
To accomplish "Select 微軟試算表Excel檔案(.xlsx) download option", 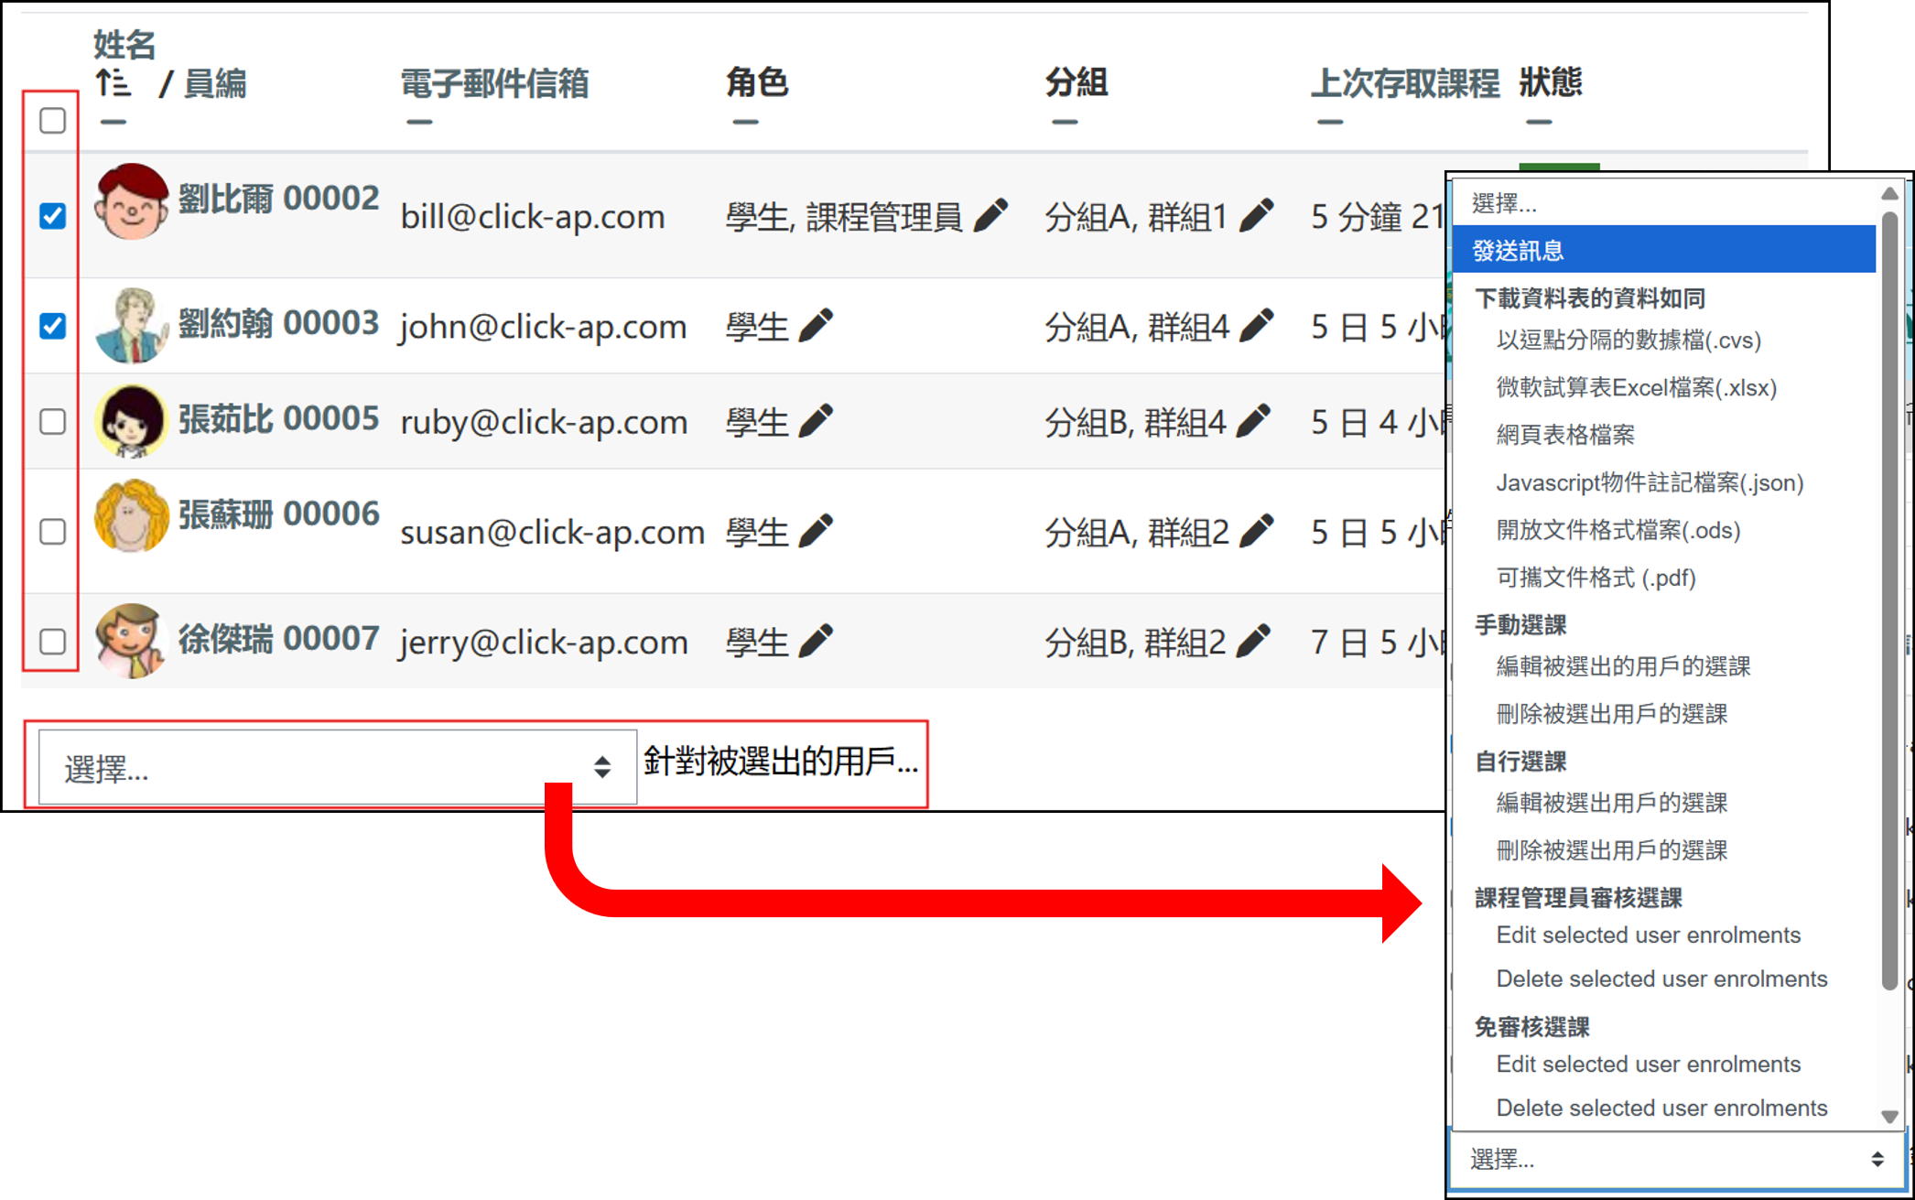I will point(1636,388).
